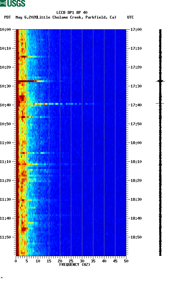The height and width of the screenshot is (281, 174).
Task: Click the 17:00 UTC time label
Action: 136,29
